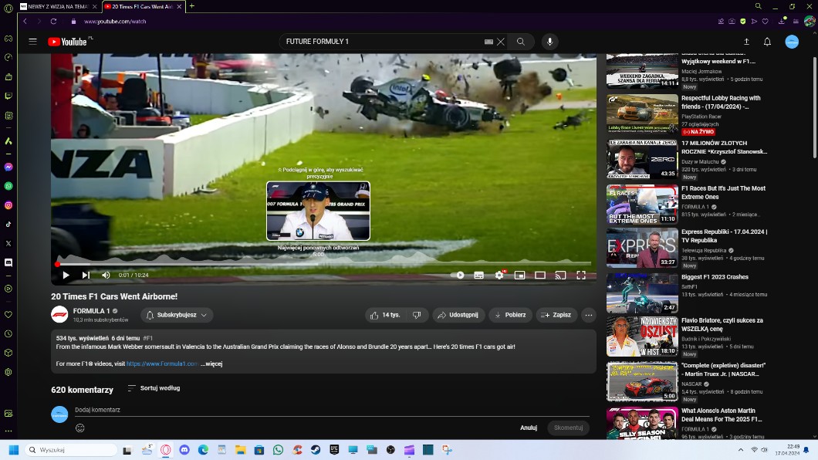
Task: Switch to miniplayer mode
Action: (519, 275)
